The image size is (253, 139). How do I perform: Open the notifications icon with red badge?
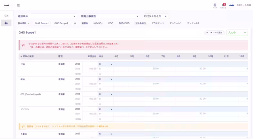point(223,5)
